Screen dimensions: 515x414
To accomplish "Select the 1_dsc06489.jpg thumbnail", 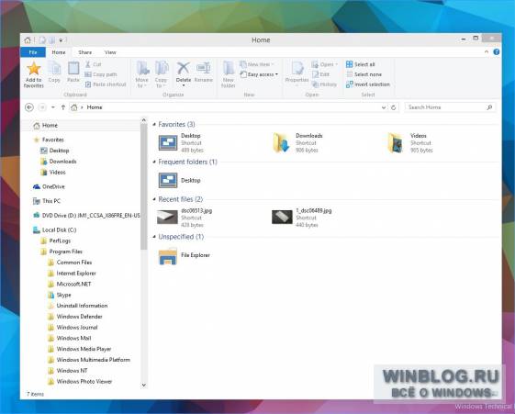I will (282, 218).
